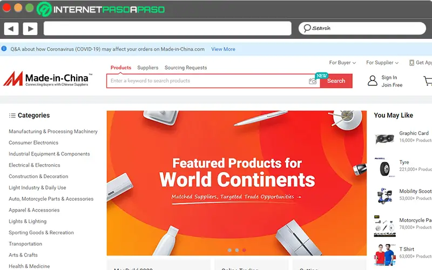Click the red close window dot
Image resolution: width=432 pixels, height=270 pixels.
coord(6,8)
